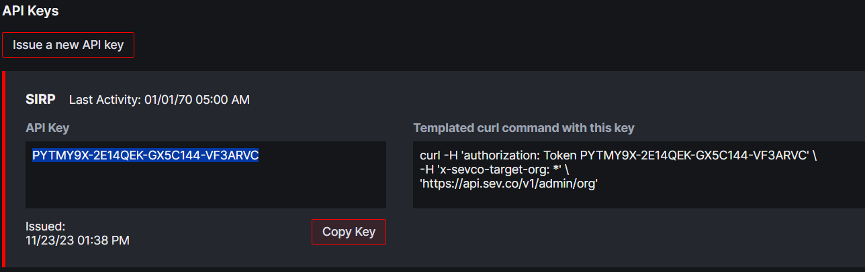Click empty area below curl command text
This screenshot has height=272, width=865.
(x=639, y=200)
